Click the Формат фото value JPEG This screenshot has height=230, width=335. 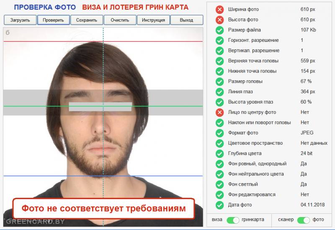(x=307, y=133)
